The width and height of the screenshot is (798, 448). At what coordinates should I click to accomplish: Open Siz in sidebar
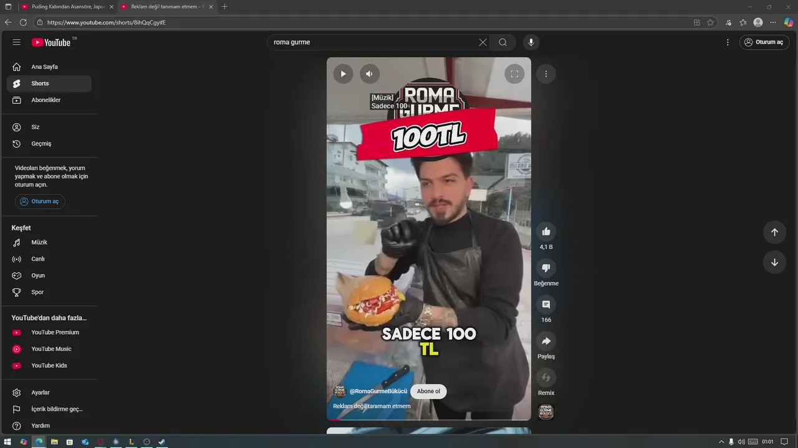(49, 127)
